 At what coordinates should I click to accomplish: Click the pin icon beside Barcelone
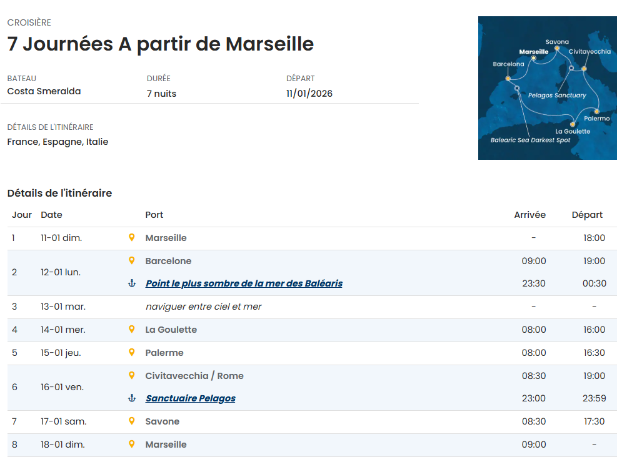131,261
